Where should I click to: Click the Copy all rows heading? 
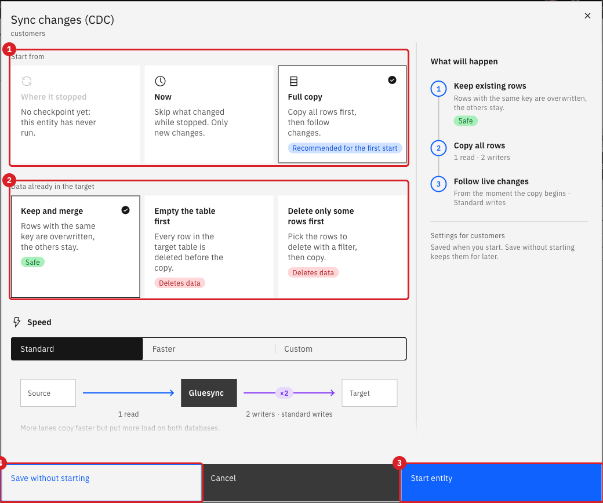(479, 145)
